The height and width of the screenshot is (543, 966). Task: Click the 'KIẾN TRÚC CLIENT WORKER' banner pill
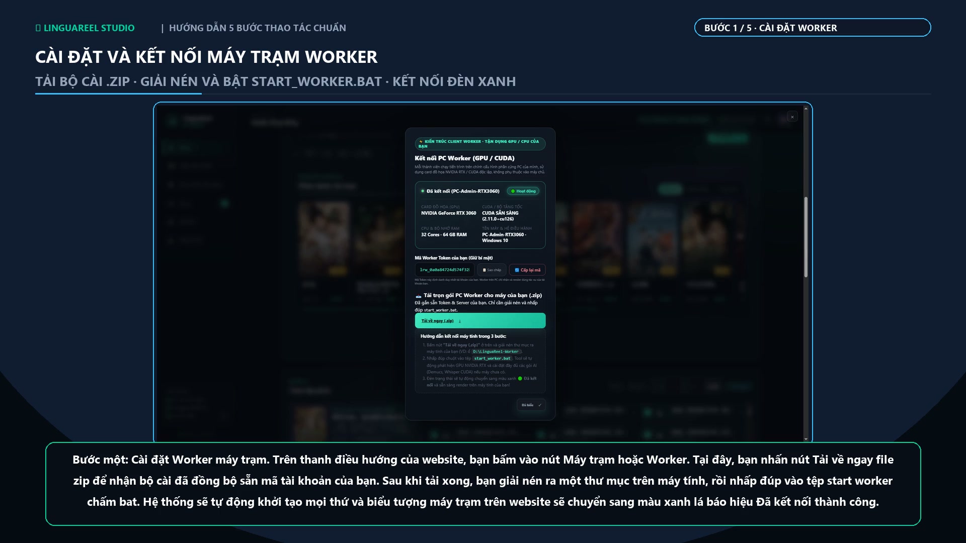[480, 144]
